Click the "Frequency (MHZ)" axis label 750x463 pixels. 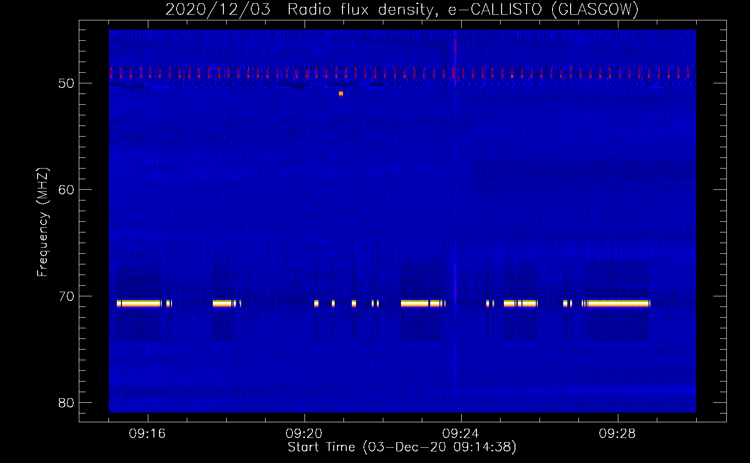43,222
